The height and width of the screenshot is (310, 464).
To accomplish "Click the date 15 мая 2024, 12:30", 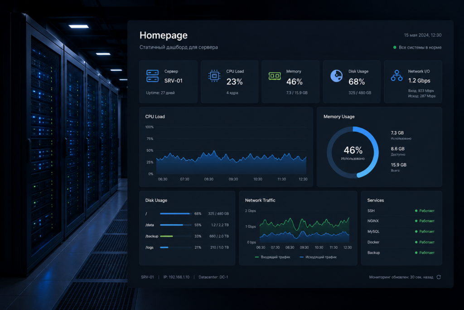I will pos(423,35).
